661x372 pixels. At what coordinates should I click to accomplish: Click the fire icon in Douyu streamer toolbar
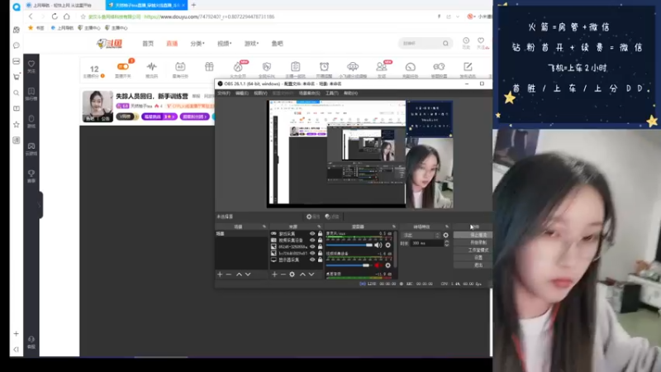(x=238, y=67)
